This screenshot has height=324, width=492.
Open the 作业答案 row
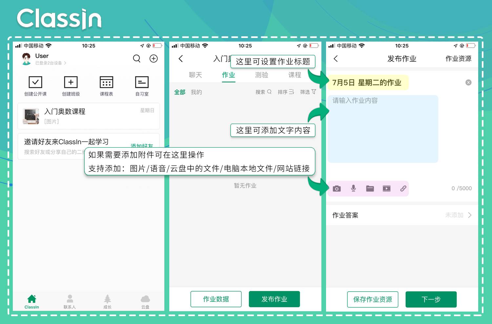point(402,215)
